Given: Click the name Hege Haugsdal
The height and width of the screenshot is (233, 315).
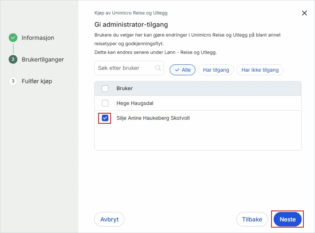Looking at the screenshot, I should tap(135, 103).
